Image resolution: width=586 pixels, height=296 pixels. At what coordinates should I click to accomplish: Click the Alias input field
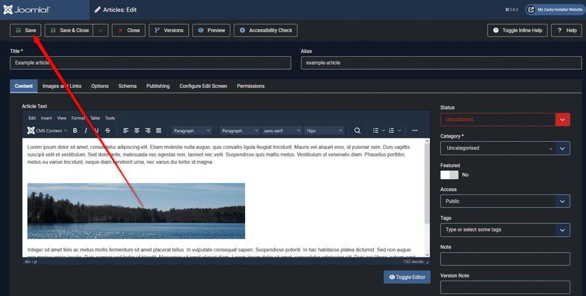point(441,63)
